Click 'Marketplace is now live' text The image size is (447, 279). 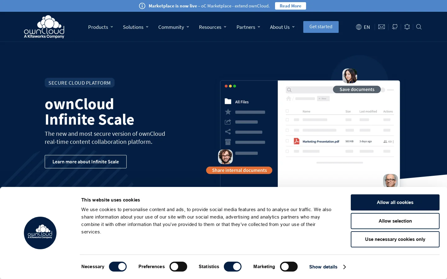tap(173, 6)
